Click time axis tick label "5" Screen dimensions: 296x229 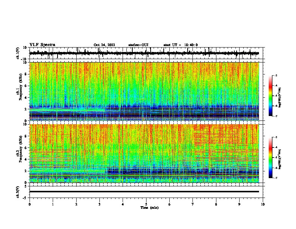click(x=146, y=204)
